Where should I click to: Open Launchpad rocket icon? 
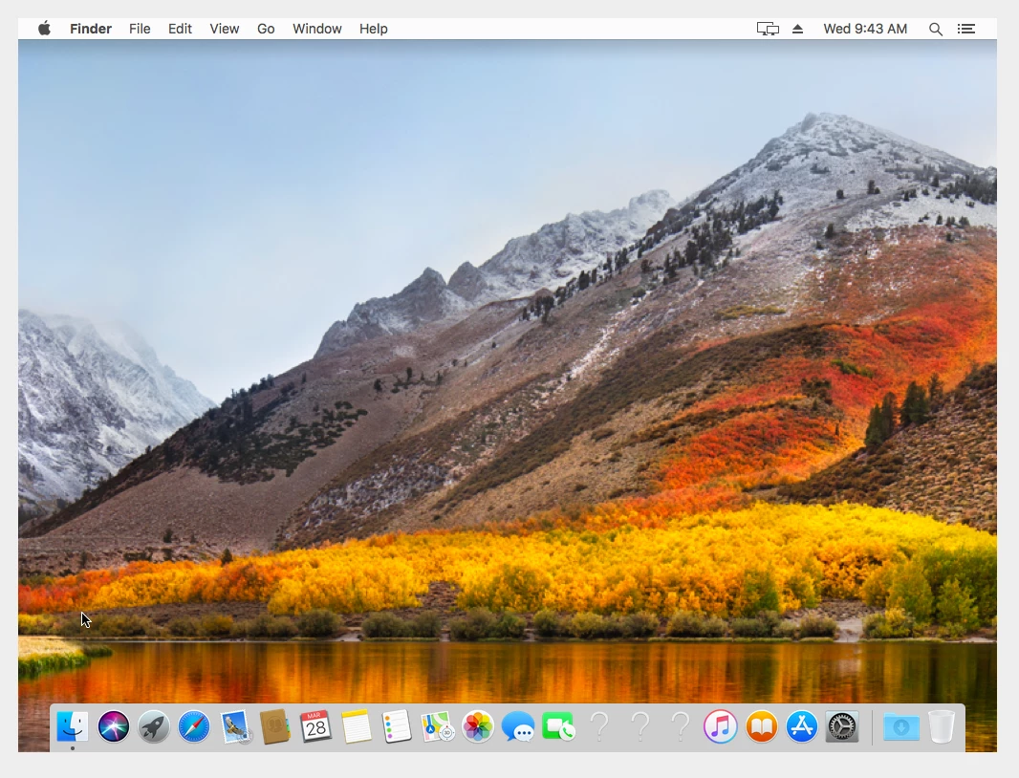click(153, 726)
